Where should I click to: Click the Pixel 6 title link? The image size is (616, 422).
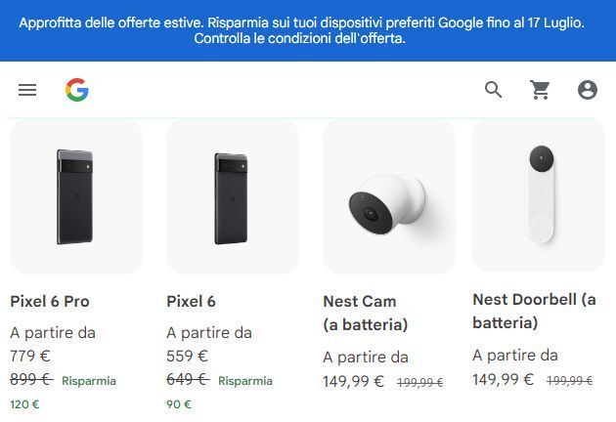(192, 301)
